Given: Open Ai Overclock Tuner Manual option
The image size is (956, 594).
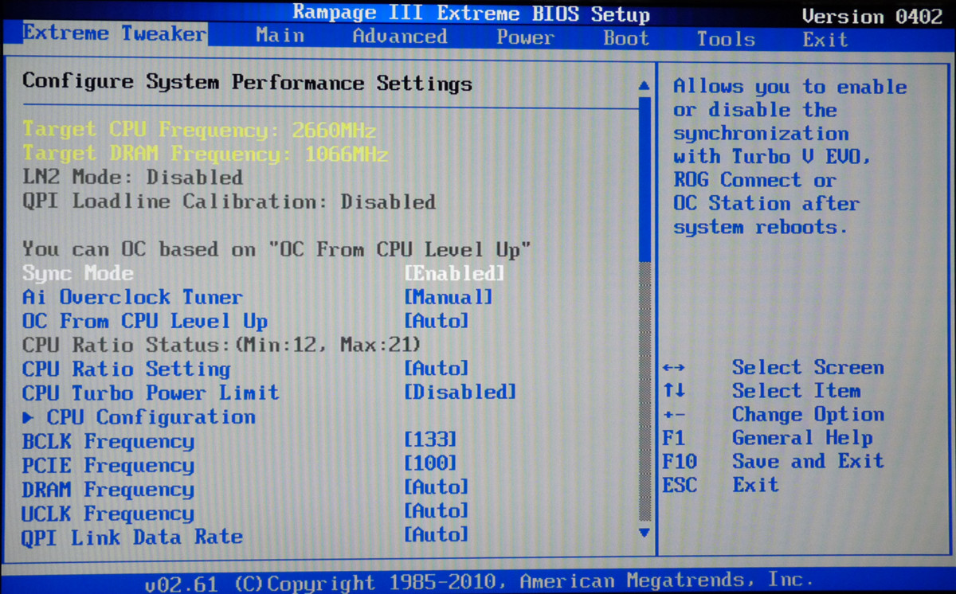Looking at the screenshot, I should [449, 298].
